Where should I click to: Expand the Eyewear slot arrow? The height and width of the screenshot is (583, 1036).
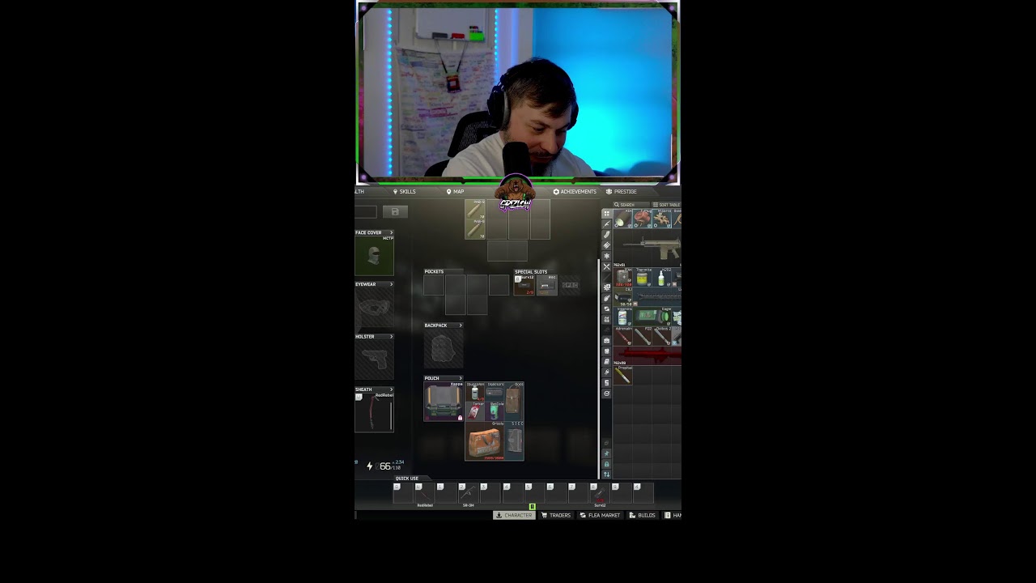click(x=391, y=284)
